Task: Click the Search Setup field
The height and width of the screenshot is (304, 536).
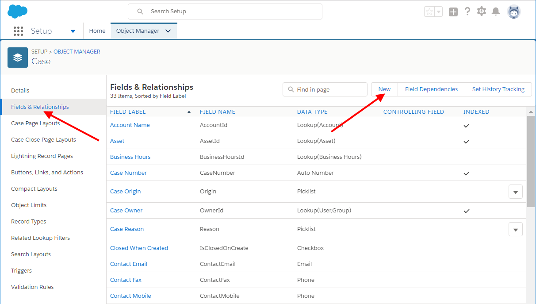Action: tap(225, 12)
